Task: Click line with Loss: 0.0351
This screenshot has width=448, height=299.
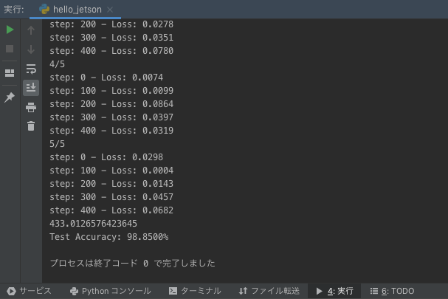Action: click(111, 38)
